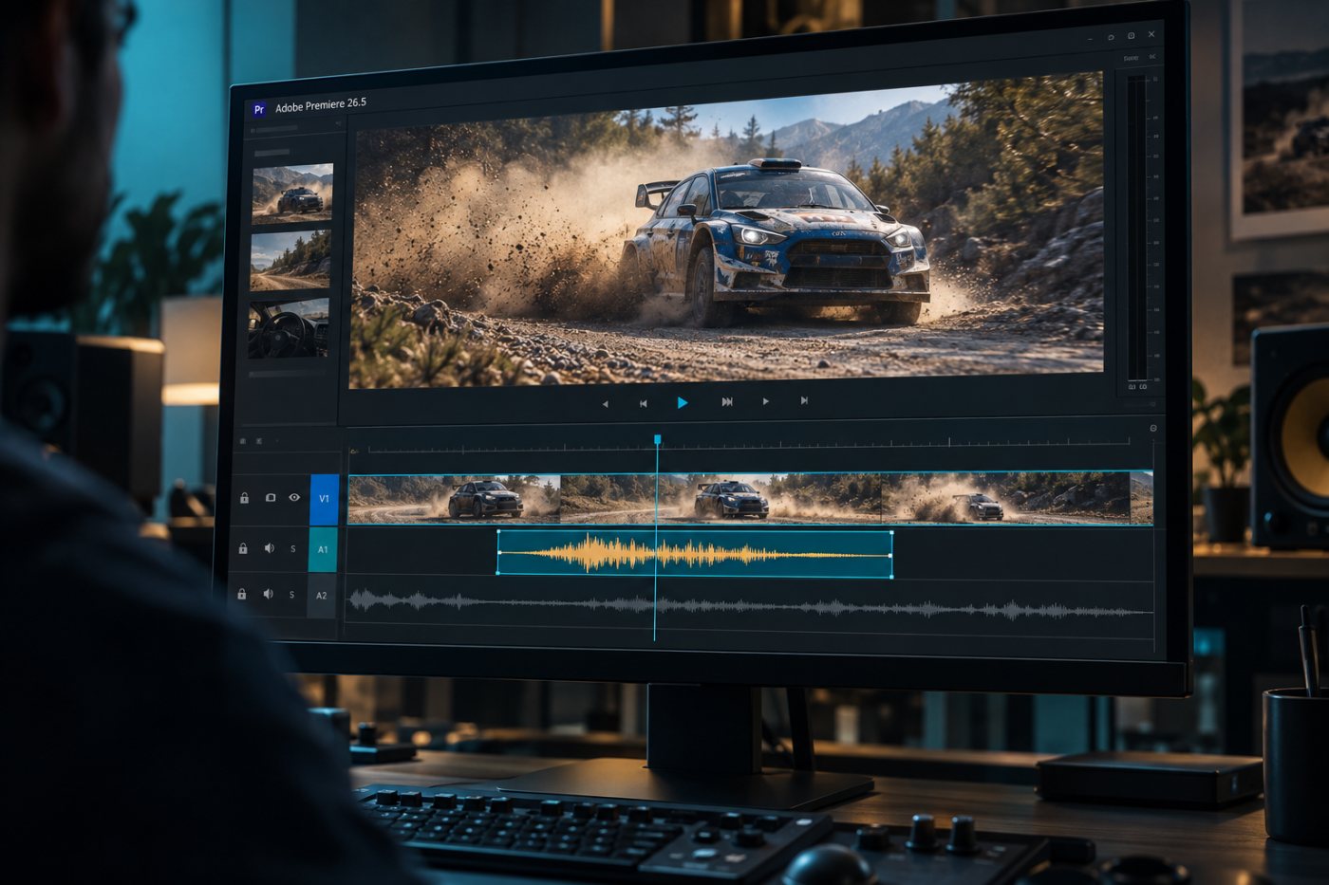This screenshot has height=885, width=1329.
Task: Select the first rally car clip thumbnail
Action: [x=292, y=194]
